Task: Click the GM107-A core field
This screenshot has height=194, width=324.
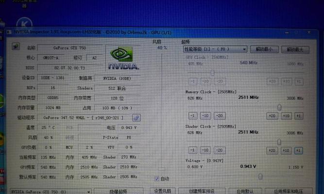Action: coord(51,58)
